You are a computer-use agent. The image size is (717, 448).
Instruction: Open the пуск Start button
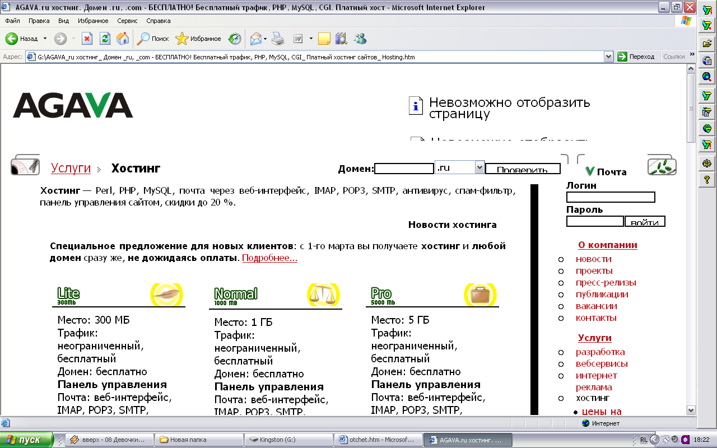(x=27, y=440)
